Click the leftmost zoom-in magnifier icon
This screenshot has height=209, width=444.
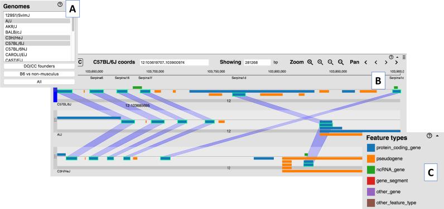pos(310,62)
